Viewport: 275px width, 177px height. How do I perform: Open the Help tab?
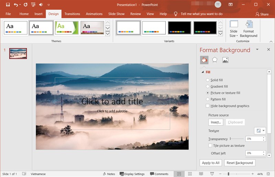click(163, 14)
